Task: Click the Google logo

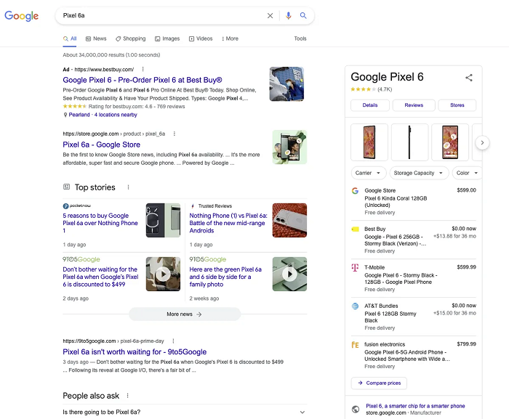Action: (x=21, y=15)
